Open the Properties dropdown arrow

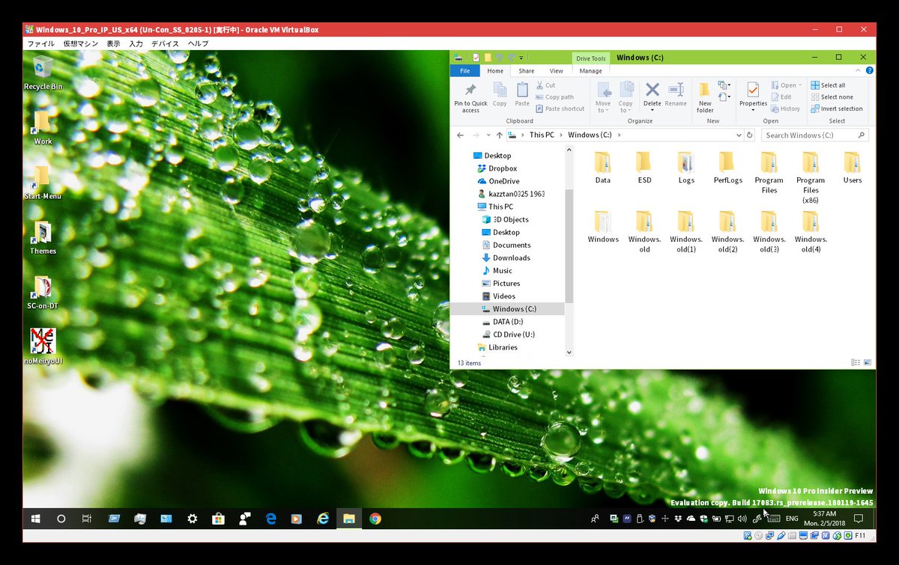coord(753,111)
